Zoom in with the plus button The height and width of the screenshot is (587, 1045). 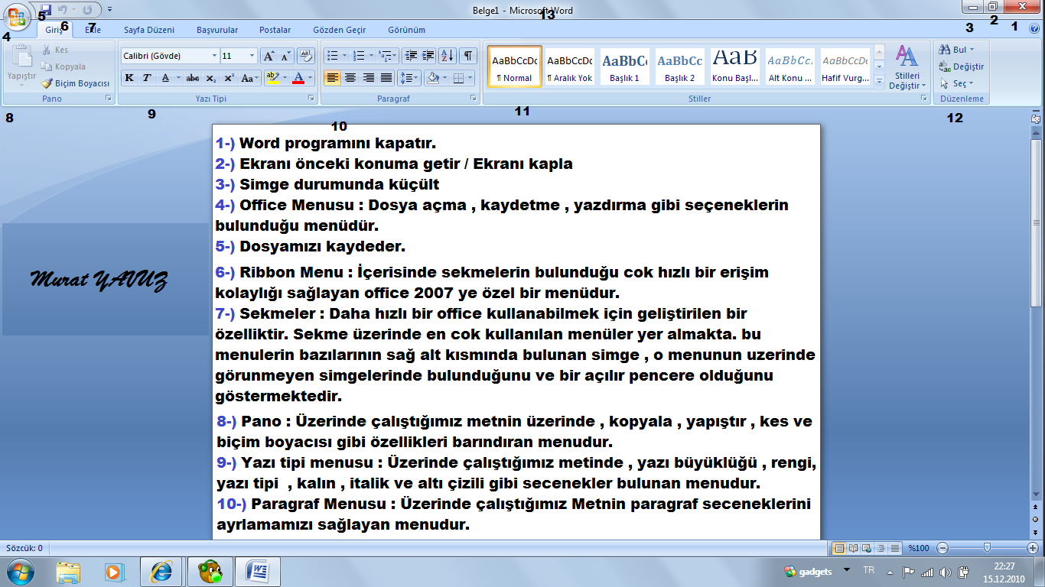(1033, 548)
